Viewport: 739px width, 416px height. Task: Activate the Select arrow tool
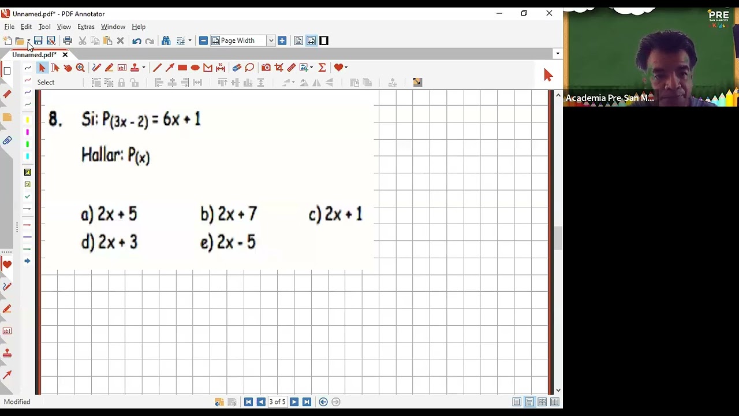[x=42, y=68]
